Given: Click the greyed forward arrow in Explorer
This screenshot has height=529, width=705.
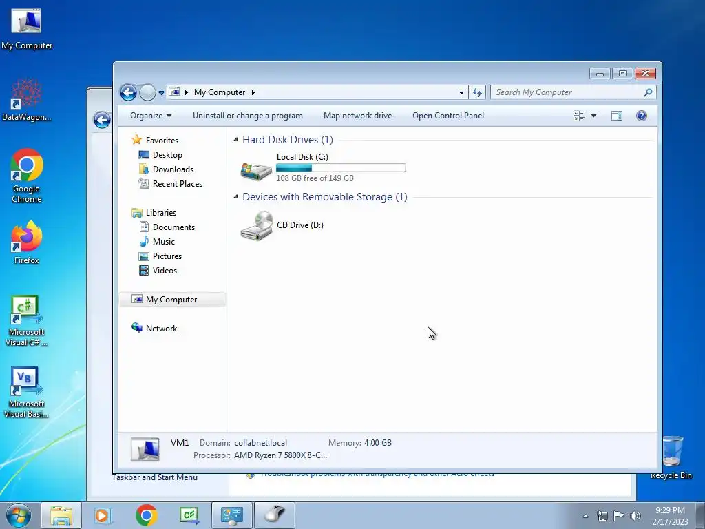Looking at the screenshot, I should tap(147, 93).
